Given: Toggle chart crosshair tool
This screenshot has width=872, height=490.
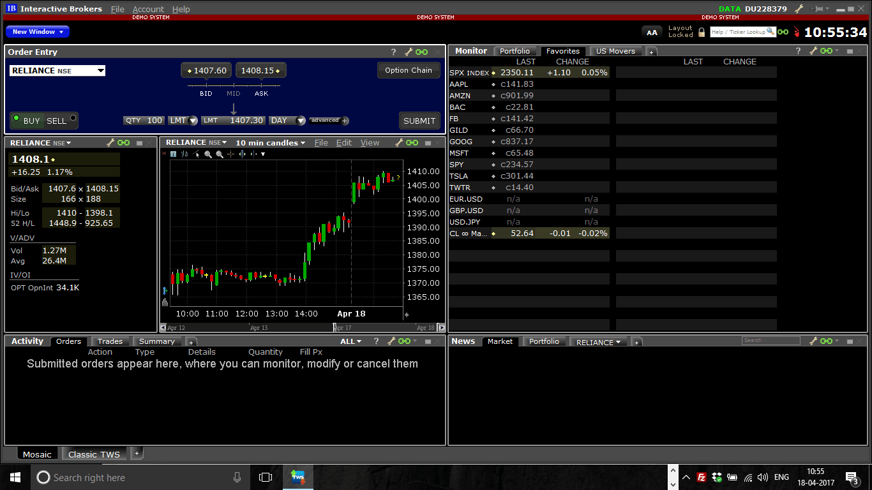Looking at the screenshot, I should 230,154.
